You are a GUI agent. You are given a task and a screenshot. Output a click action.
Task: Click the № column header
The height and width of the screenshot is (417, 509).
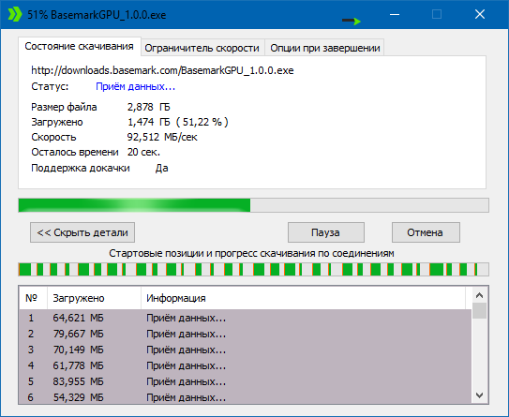pyautogui.click(x=33, y=298)
